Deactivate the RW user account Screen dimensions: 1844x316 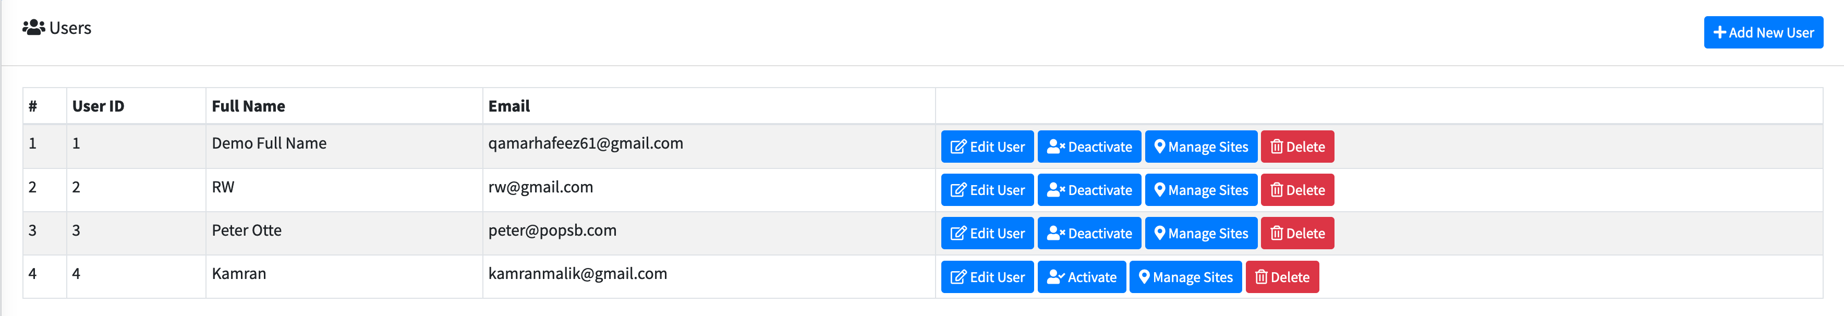[x=1089, y=190]
